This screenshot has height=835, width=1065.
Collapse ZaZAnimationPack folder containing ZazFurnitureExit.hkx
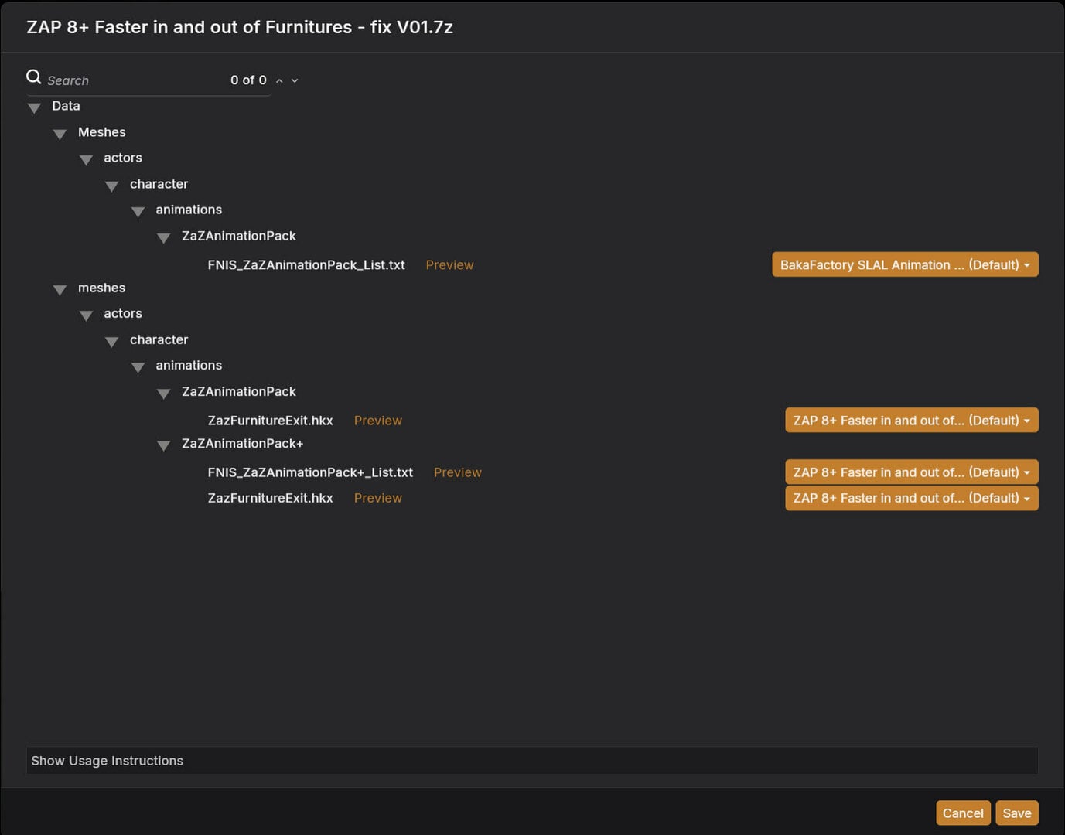(163, 393)
